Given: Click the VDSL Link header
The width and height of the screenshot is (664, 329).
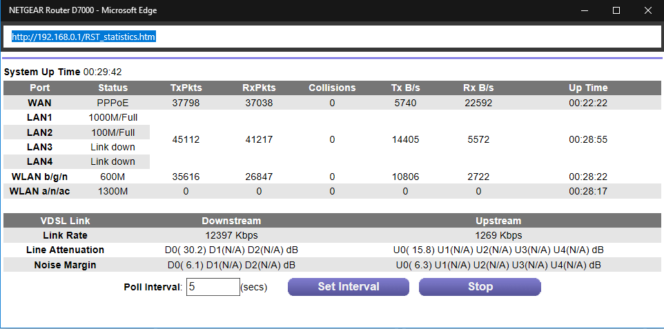Looking at the screenshot, I should pos(65,221).
